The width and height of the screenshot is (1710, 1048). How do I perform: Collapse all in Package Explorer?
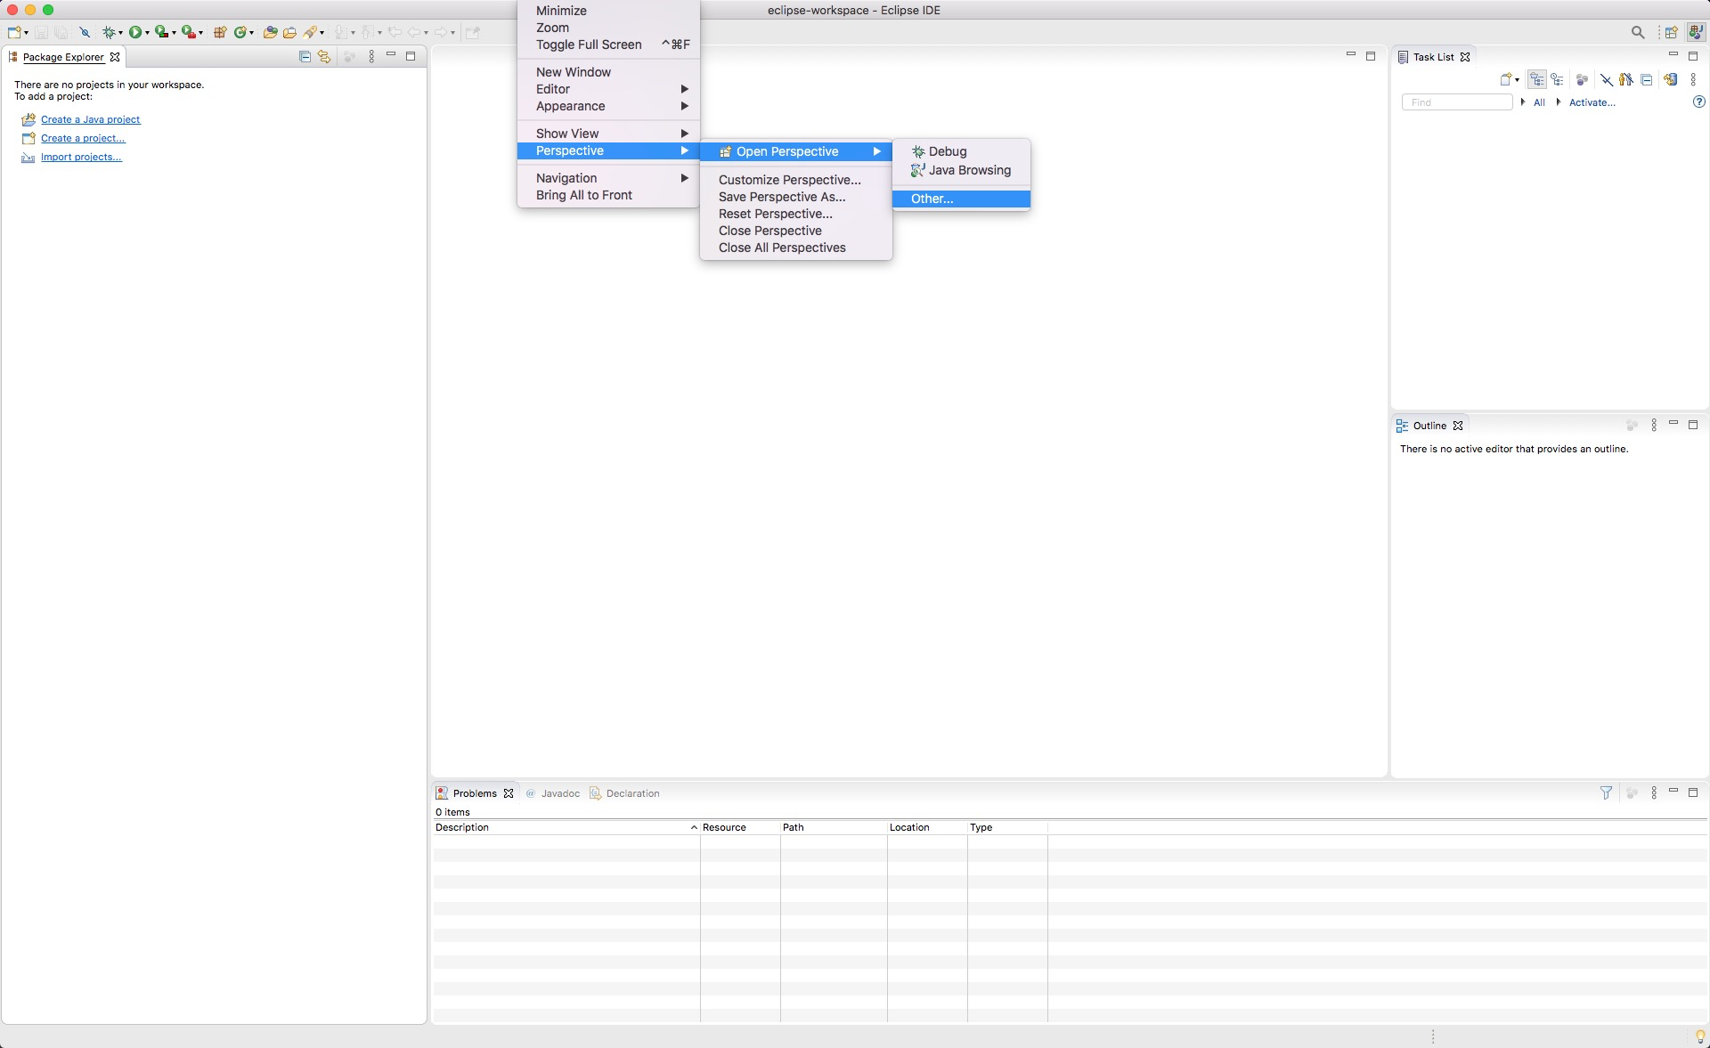[305, 56]
